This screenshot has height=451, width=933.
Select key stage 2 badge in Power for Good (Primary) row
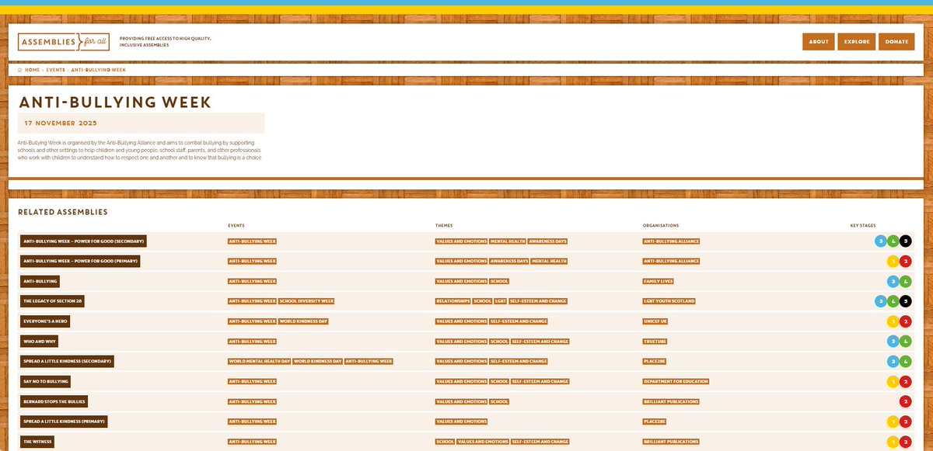(906, 261)
